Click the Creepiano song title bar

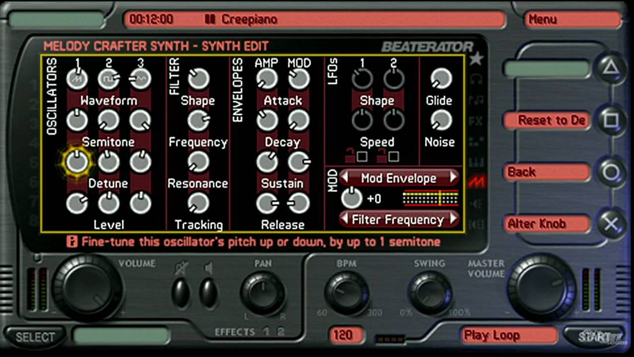pyautogui.click(x=315, y=19)
